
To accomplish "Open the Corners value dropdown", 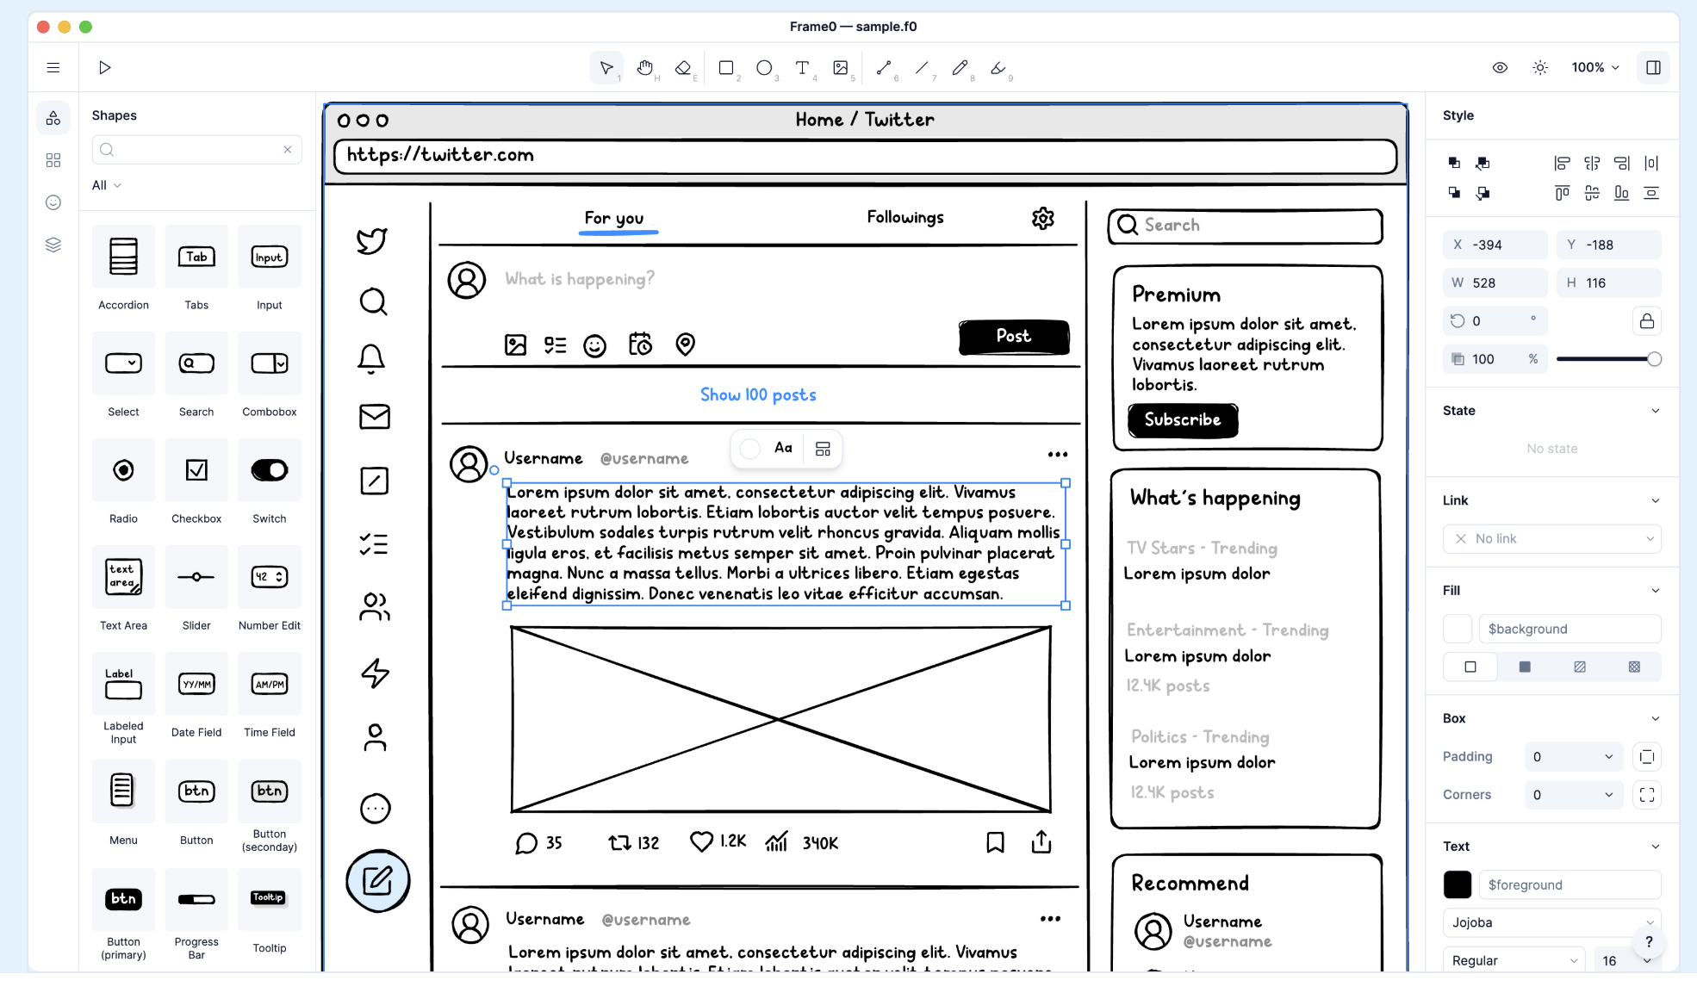I will (1573, 795).
